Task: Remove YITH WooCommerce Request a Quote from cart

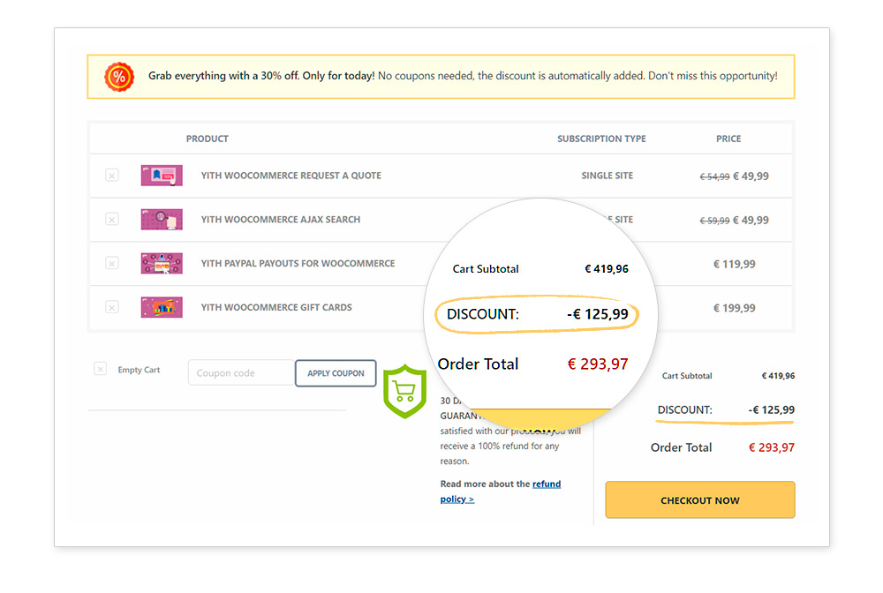Action: tap(112, 176)
